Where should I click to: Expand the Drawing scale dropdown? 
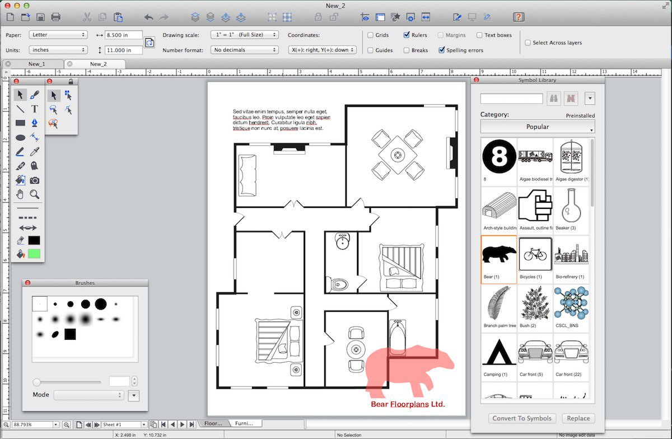point(244,35)
